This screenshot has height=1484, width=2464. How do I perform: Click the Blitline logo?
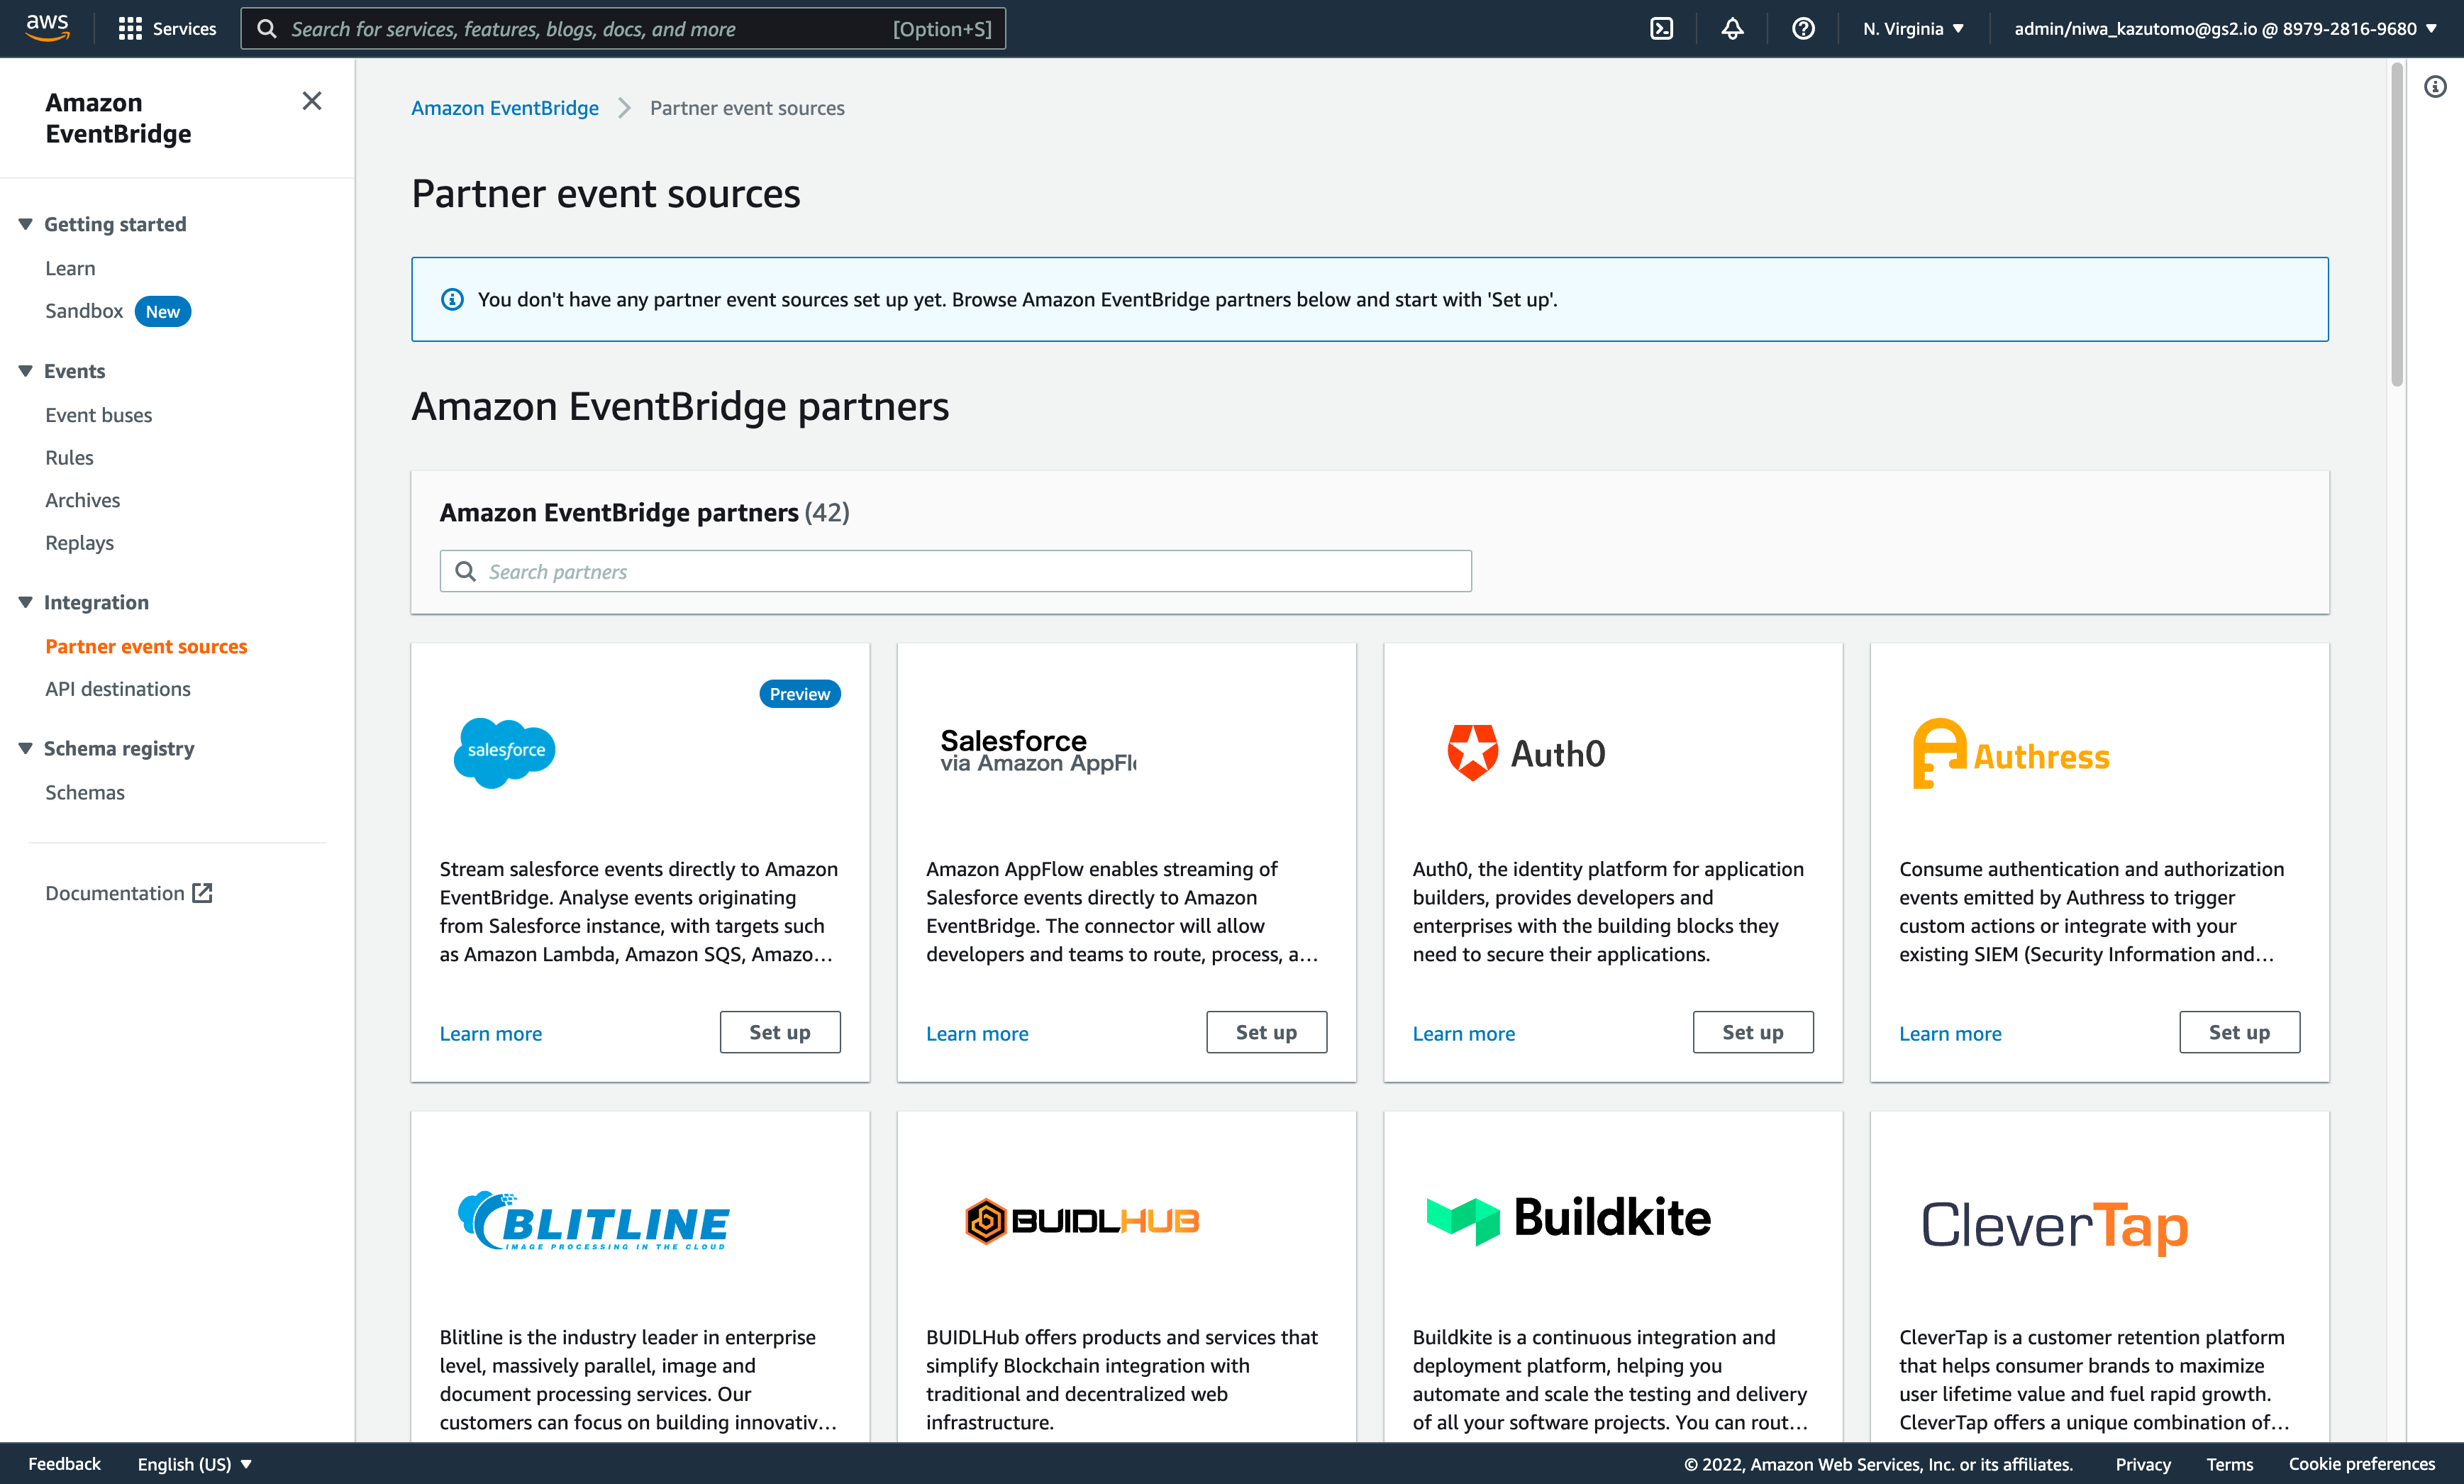click(x=594, y=1221)
